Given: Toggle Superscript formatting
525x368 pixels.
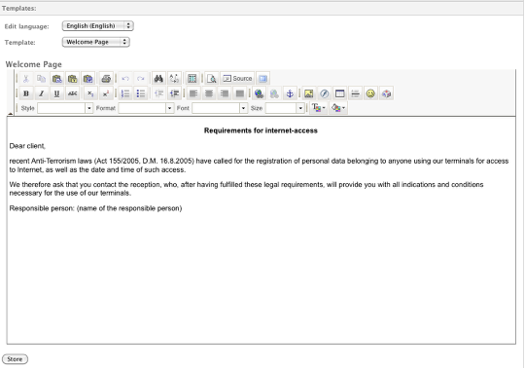Looking at the screenshot, I should 106,93.
